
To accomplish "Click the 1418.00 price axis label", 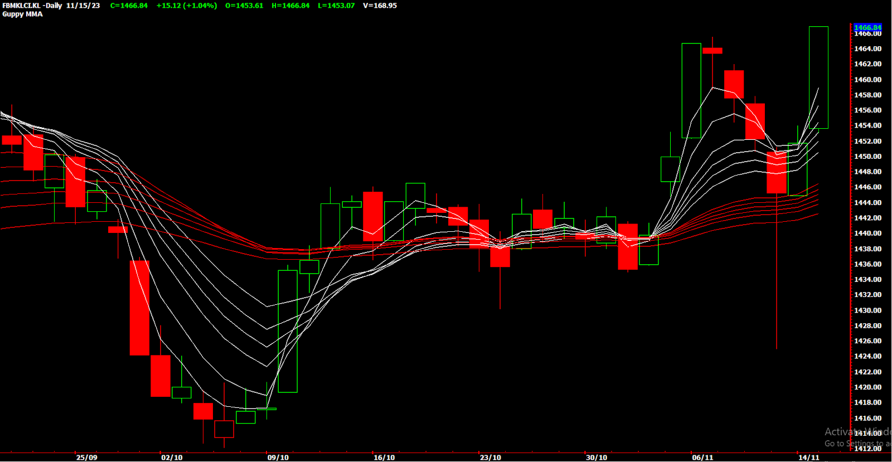I will pos(868,403).
